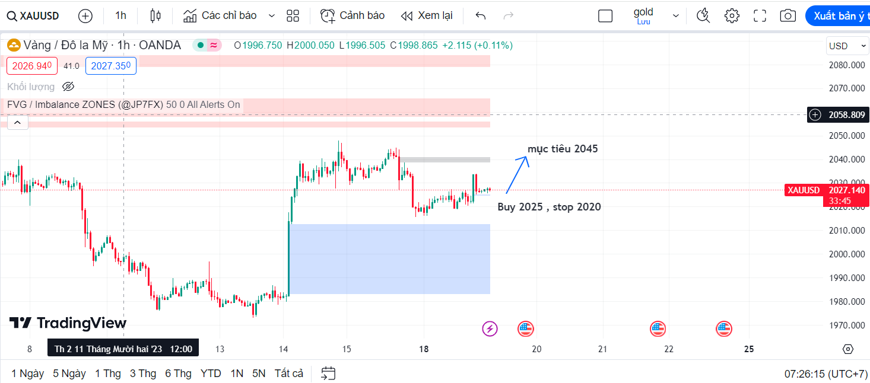Toggle volume indicator visibility eye icon

click(x=68, y=87)
